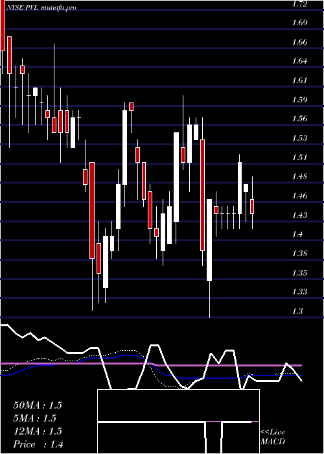Select the 1.56 price axis label
324x454 pixels.
coord(300,119)
